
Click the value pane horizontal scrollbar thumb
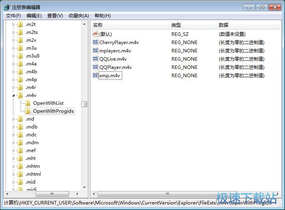coord(168,194)
